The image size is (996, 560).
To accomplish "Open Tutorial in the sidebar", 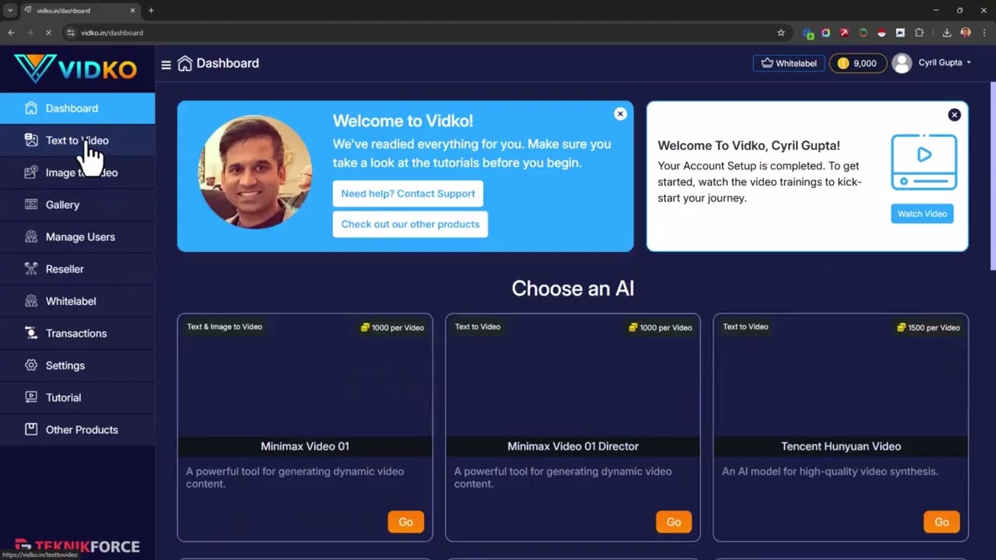I will pyautogui.click(x=78, y=397).
